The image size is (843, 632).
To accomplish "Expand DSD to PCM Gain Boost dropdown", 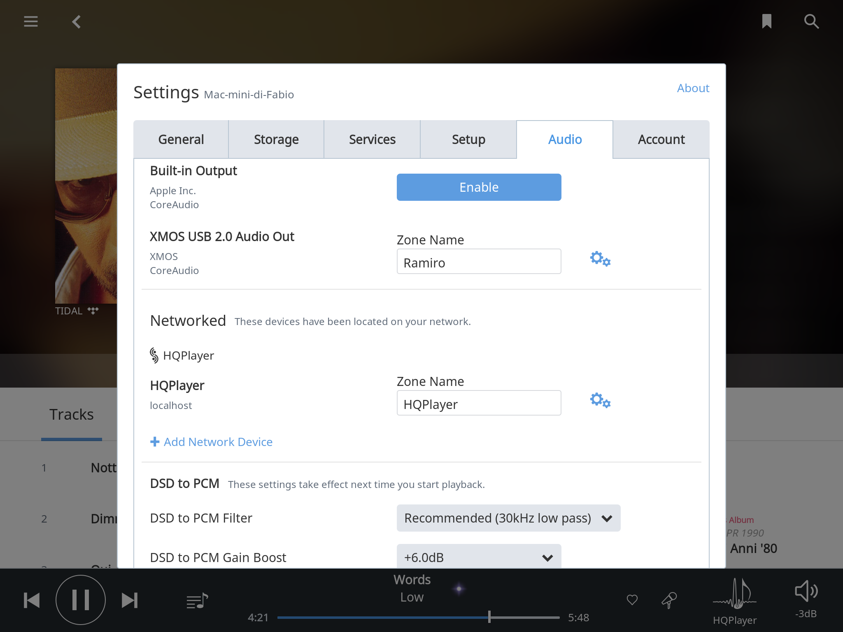I will click(x=479, y=557).
